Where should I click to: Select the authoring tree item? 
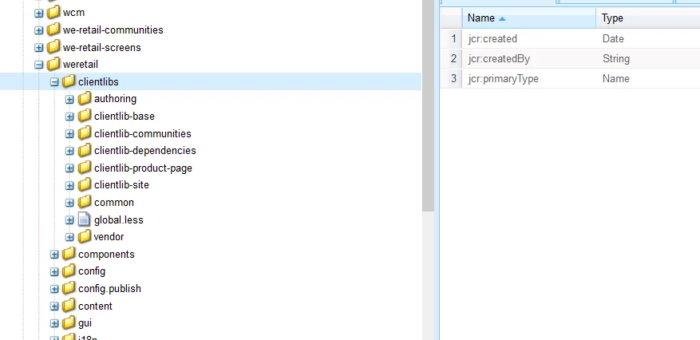pos(115,99)
